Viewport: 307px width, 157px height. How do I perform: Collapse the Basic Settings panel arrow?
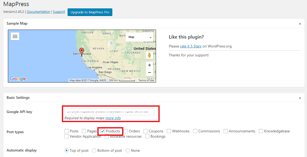[300, 98]
